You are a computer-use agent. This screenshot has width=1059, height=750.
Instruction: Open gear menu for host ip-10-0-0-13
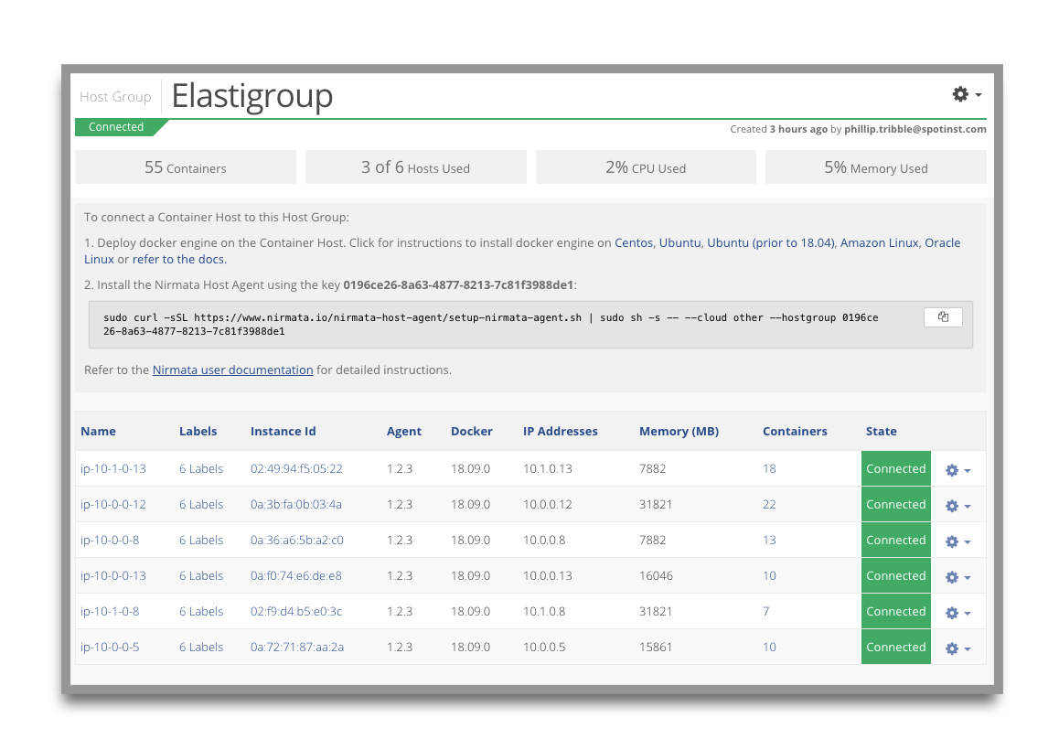[x=957, y=577]
